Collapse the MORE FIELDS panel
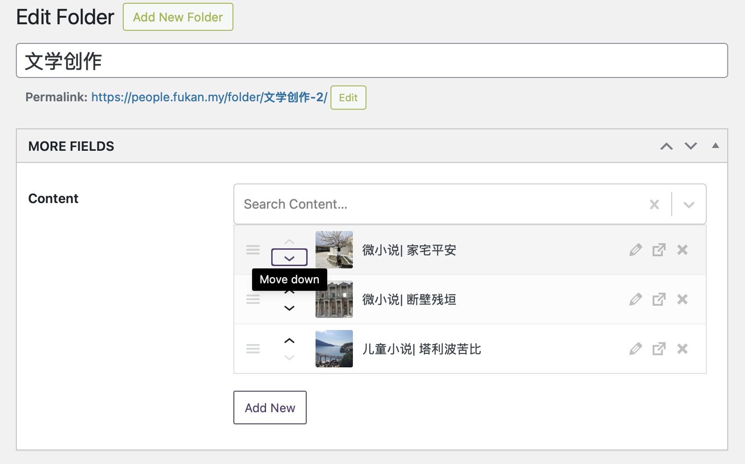Screen dimensions: 745x464 715,146
